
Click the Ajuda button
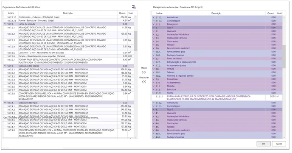click(x=279, y=144)
